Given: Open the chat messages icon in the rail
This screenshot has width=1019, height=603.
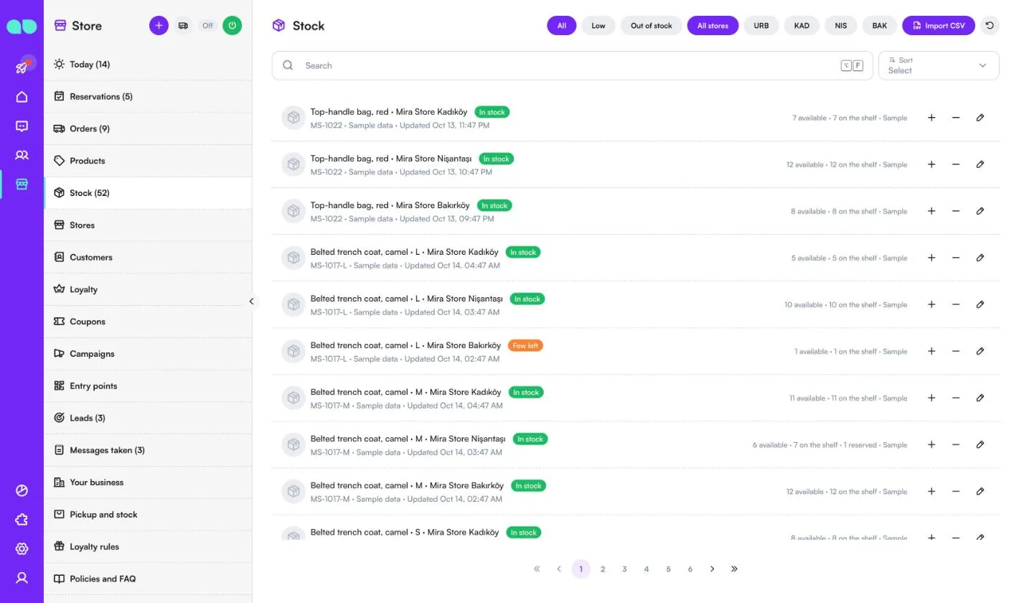Looking at the screenshot, I should pyautogui.click(x=22, y=126).
